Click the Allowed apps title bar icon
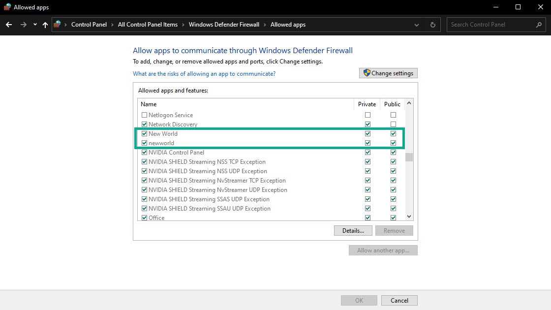The image size is (551, 310). point(7,7)
